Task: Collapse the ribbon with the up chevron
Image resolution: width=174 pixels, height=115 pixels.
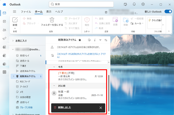Action: point(169,31)
